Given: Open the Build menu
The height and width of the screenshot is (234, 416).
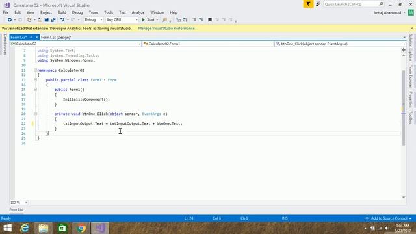Looking at the screenshot, I should pyautogui.click(x=62, y=12).
